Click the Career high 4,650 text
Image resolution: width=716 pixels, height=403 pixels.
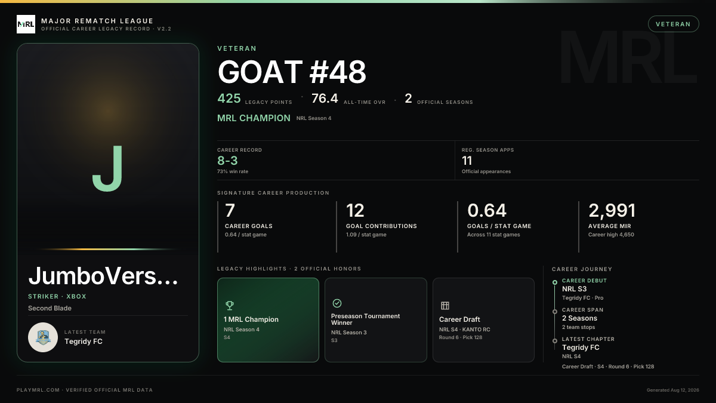(x=611, y=235)
